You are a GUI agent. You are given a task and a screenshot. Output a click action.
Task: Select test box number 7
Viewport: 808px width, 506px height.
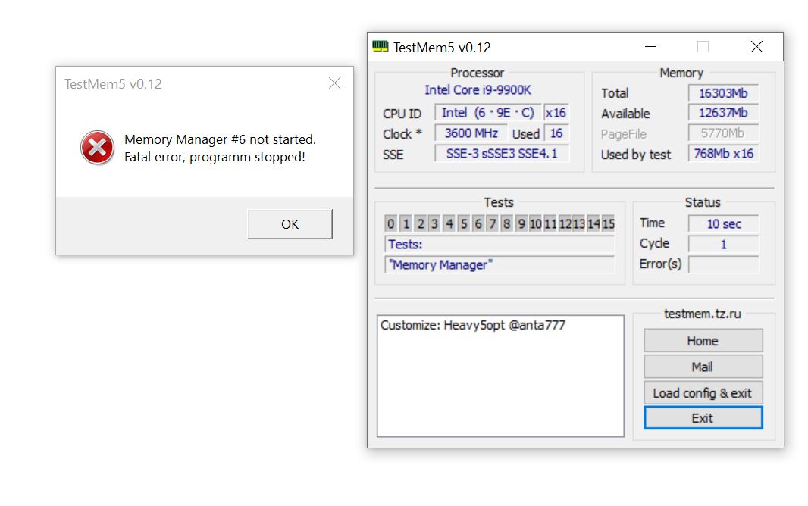(493, 223)
